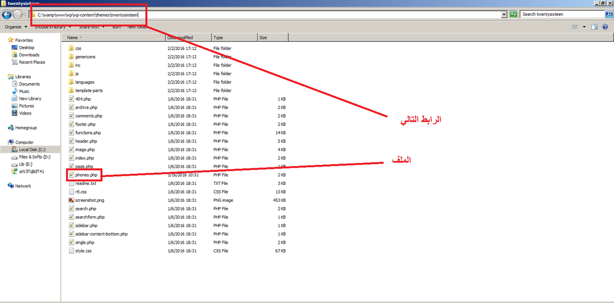This screenshot has width=614, height=303.
Task: Click the greyed Forward arrow button
Action: [x=17, y=14]
